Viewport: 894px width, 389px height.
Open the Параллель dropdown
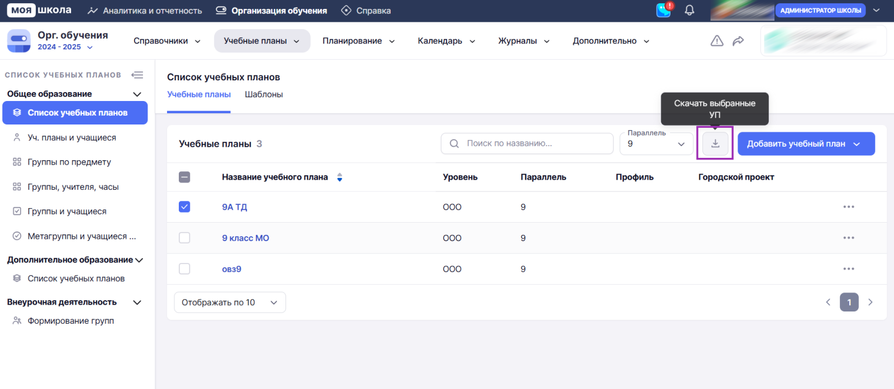656,144
